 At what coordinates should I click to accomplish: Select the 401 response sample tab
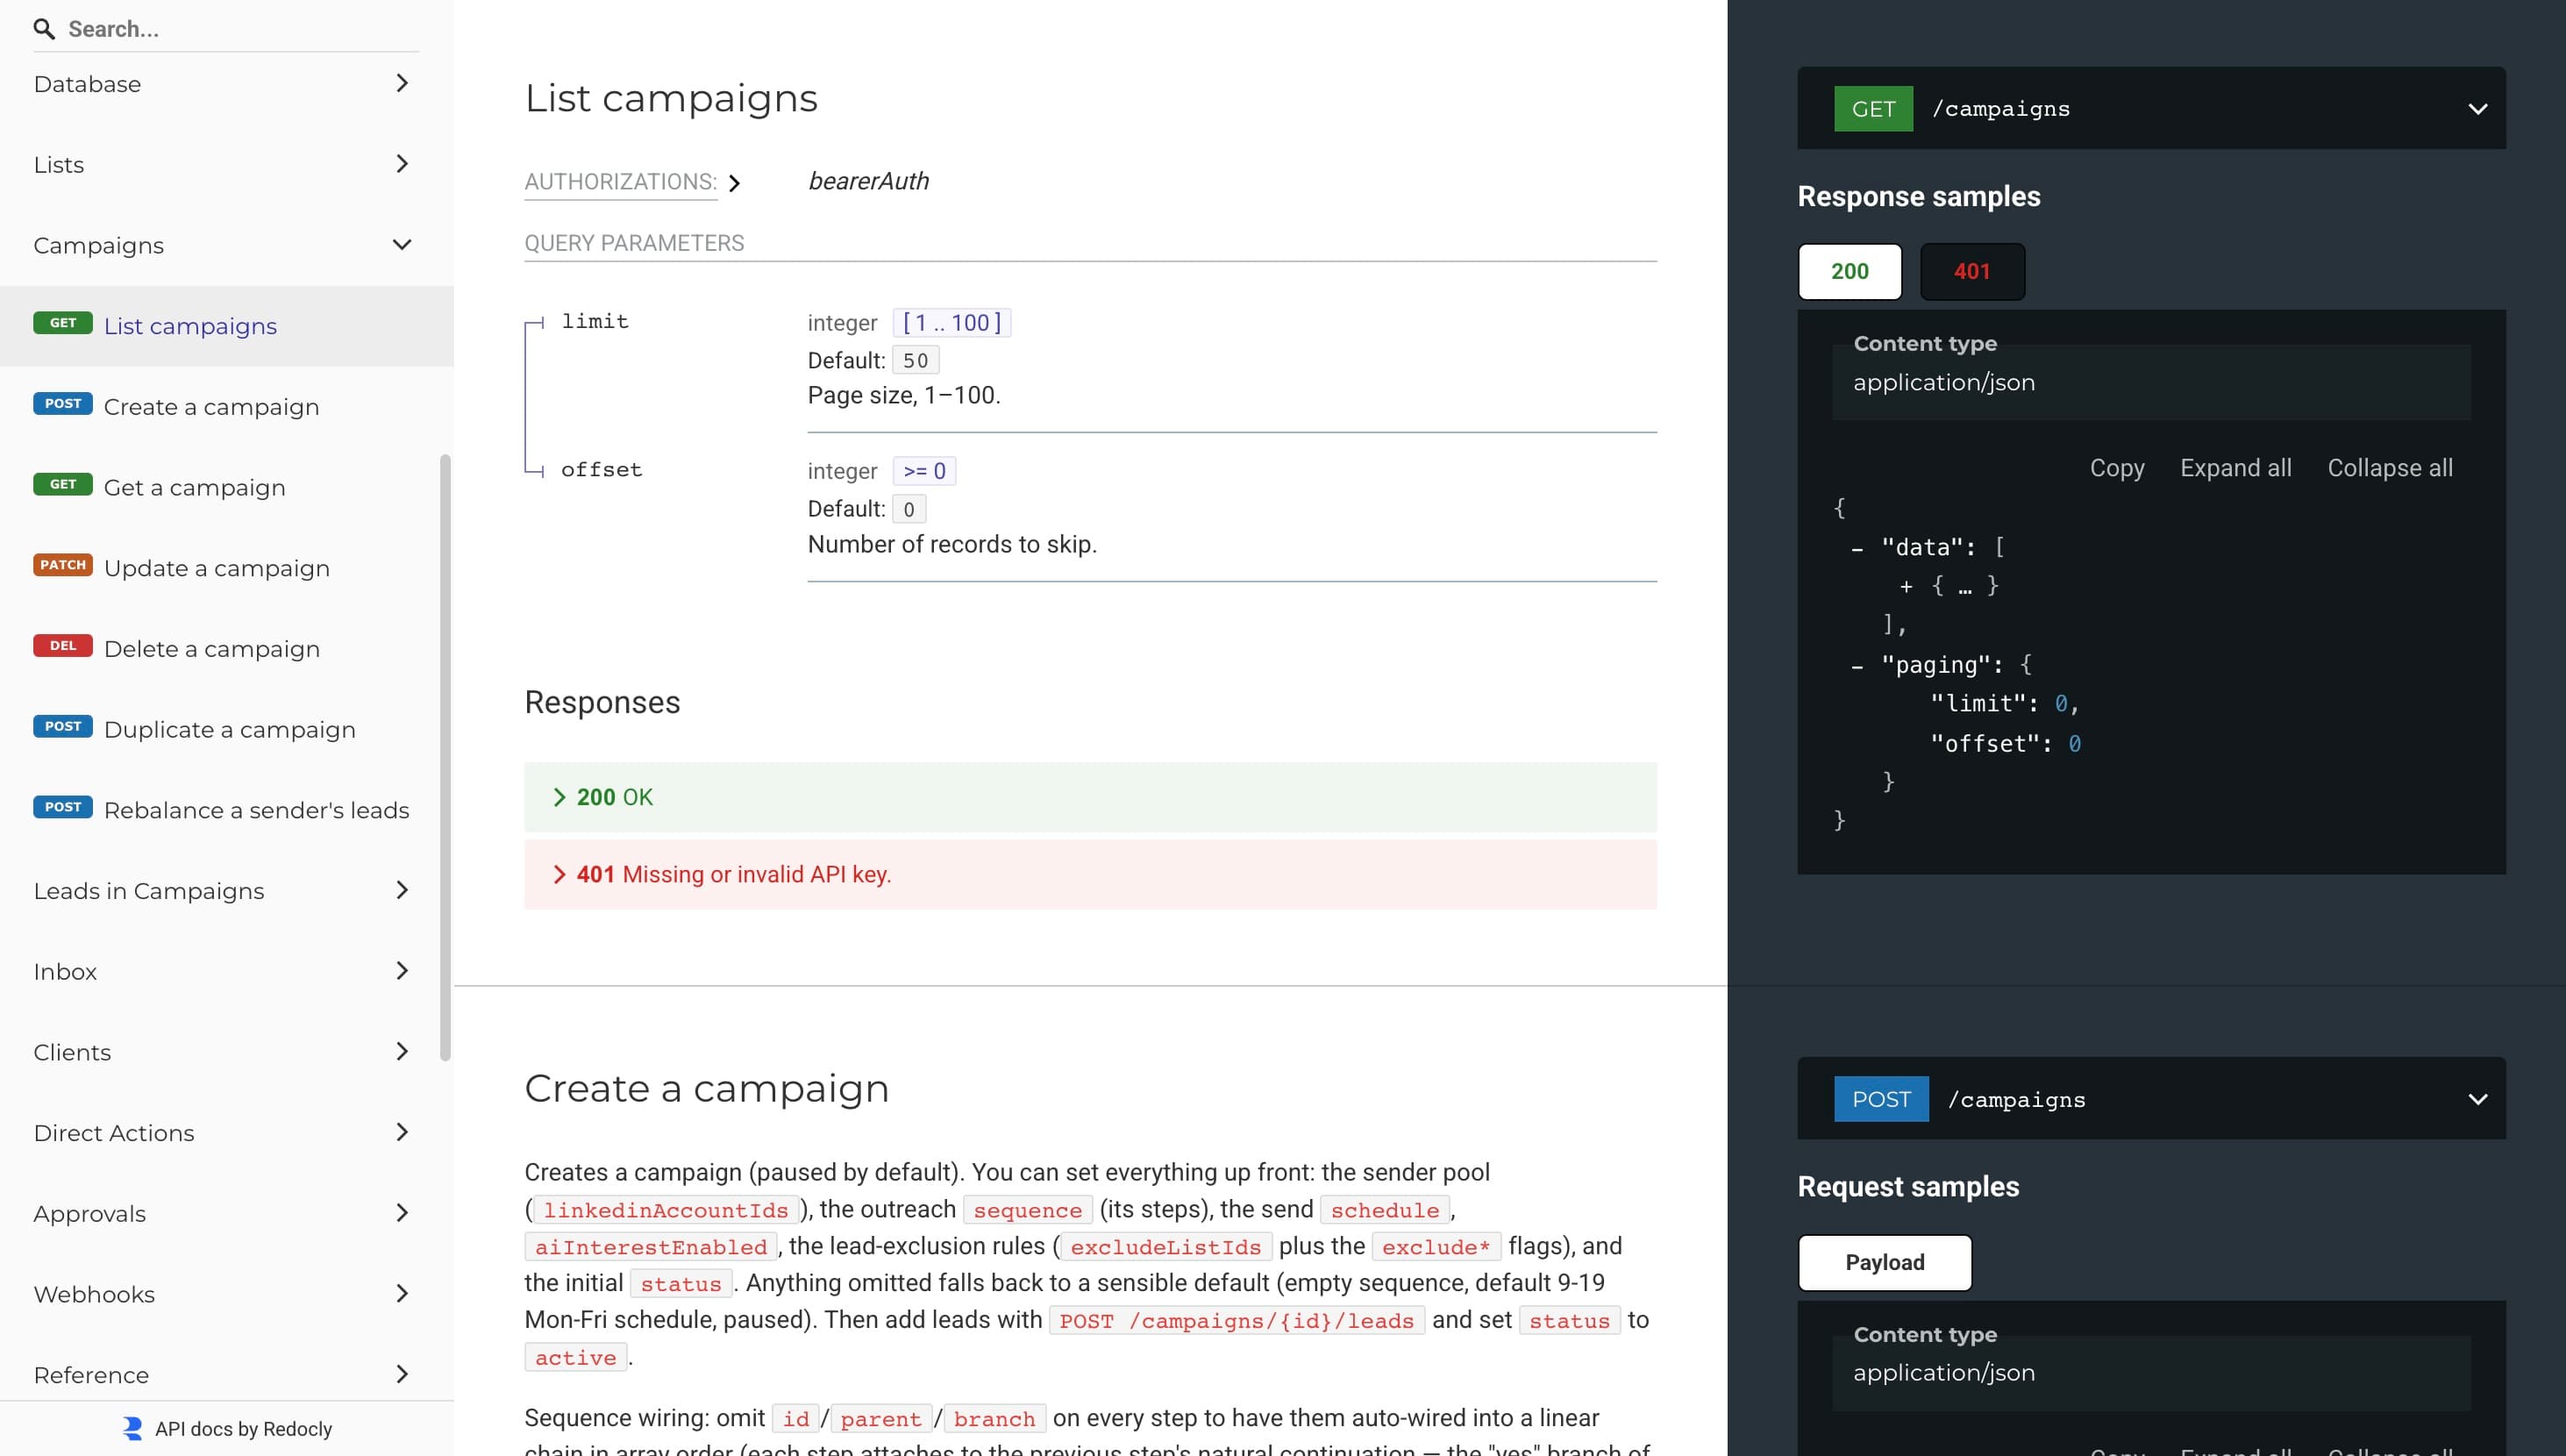coord(1971,271)
